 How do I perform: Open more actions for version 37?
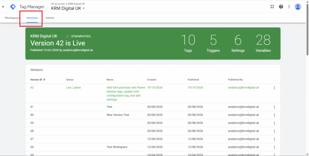click(x=274, y=139)
